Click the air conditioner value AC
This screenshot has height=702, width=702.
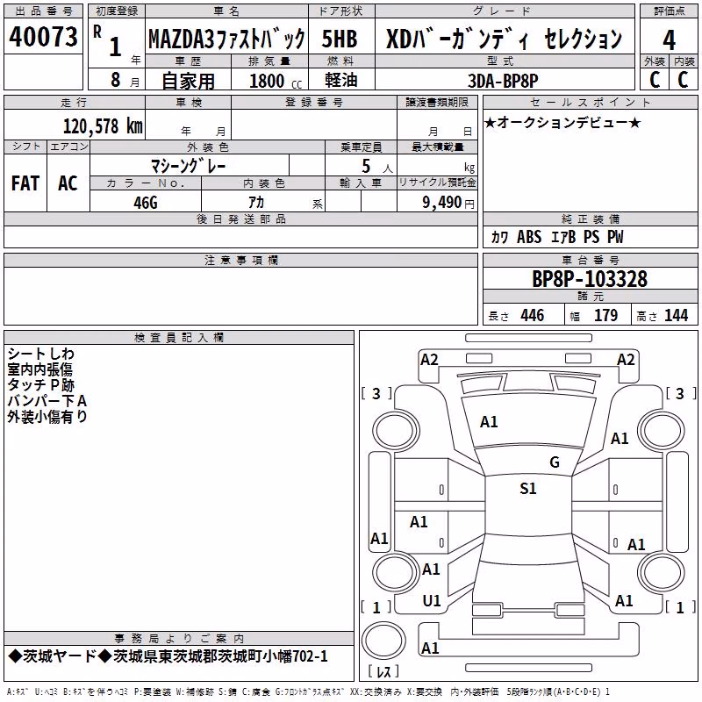[x=68, y=183]
